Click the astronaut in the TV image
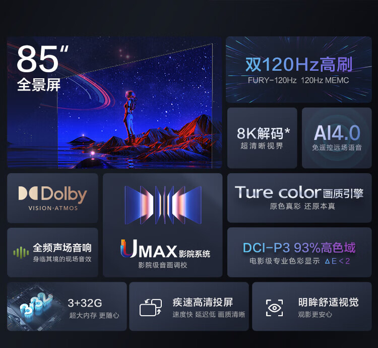 [130, 117]
